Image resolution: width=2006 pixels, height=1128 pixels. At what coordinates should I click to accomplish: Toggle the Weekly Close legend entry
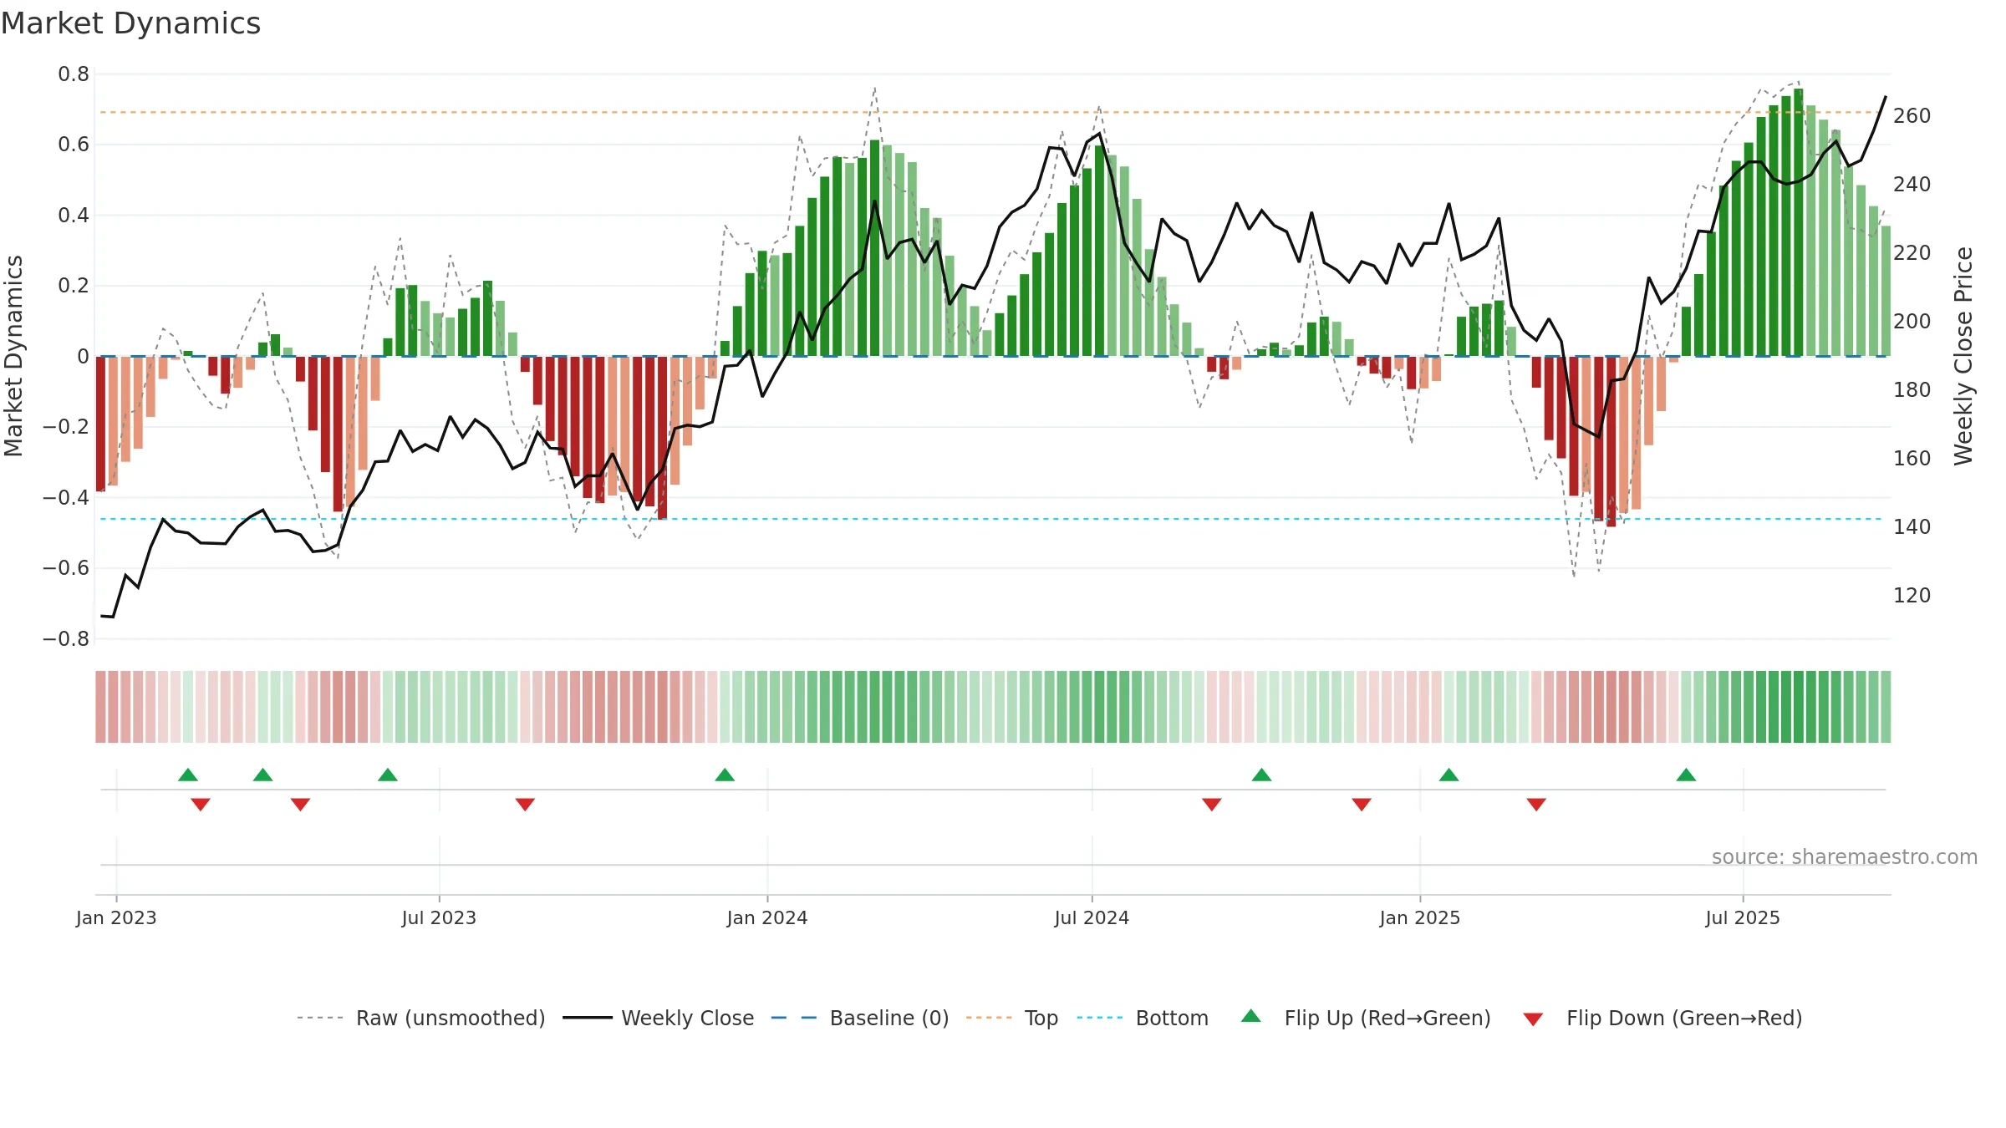pyautogui.click(x=659, y=1018)
